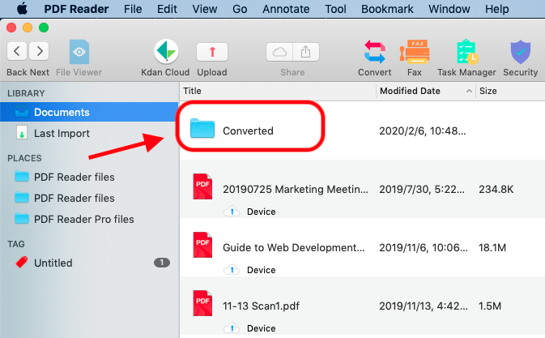The image size is (545, 338).
Task: Click cloud upload icon under Guide to Web Development
Action: 232,269
